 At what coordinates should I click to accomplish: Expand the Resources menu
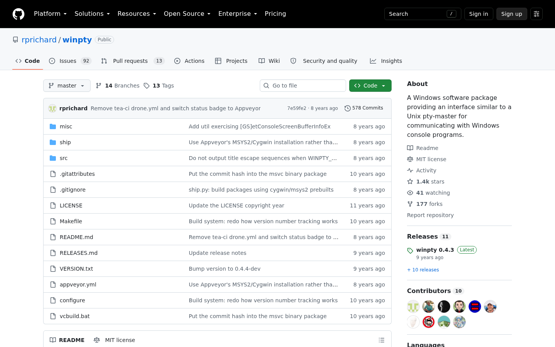(x=137, y=14)
